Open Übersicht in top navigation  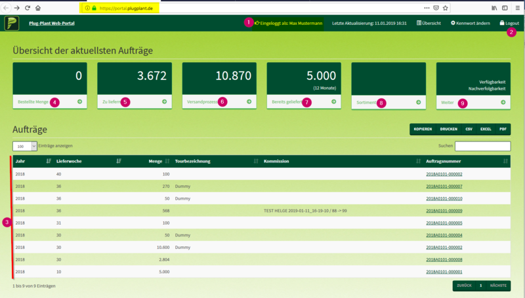[429, 23]
